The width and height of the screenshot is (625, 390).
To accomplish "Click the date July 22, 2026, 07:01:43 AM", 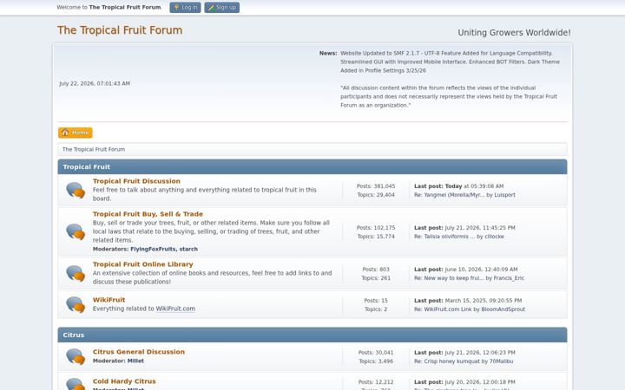I will point(95,83).
